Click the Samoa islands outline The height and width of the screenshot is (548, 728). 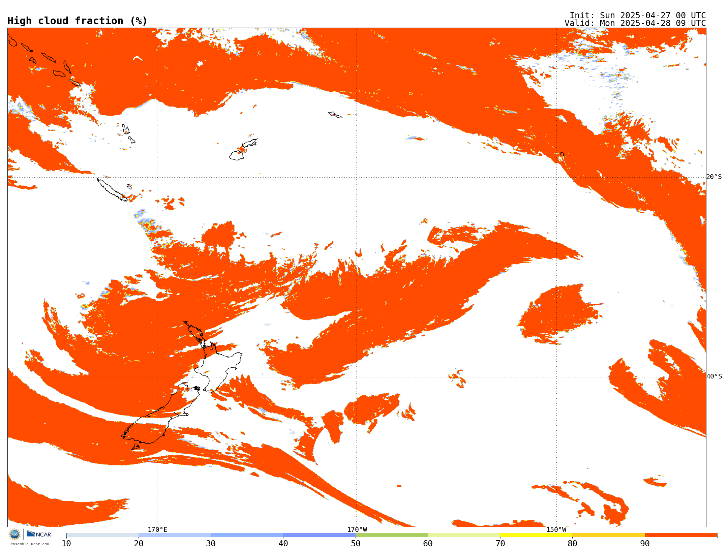click(335, 115)
